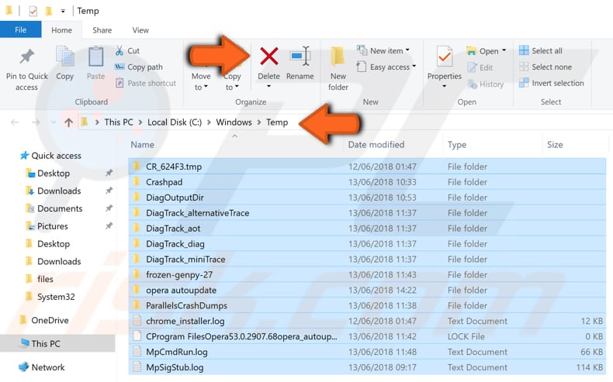
Task: Click the red Delete X icon
Action: point(269,57)
